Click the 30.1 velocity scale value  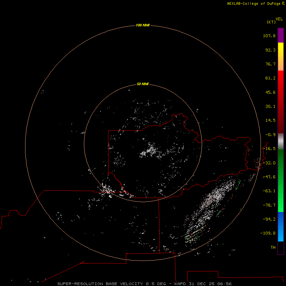click(270, 106)
